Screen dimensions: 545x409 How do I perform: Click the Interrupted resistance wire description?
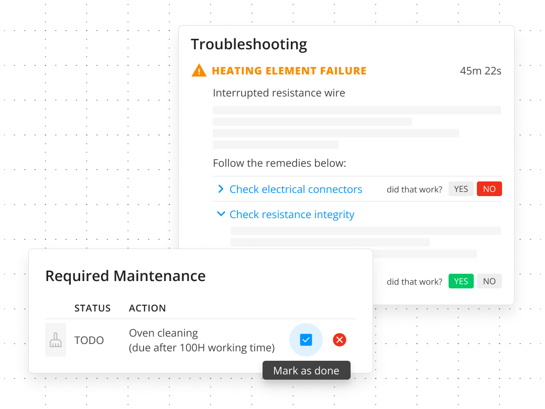[x=279, y=93]
